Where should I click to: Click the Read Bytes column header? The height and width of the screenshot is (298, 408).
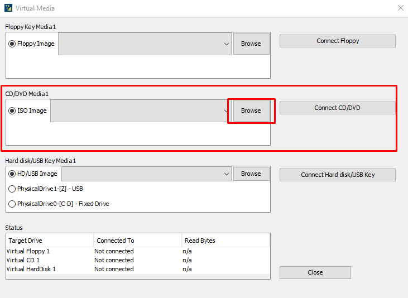coord(225,241)
